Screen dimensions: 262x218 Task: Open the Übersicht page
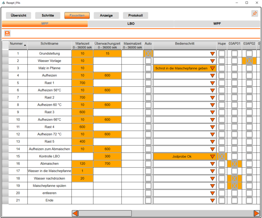click(19, 16)
